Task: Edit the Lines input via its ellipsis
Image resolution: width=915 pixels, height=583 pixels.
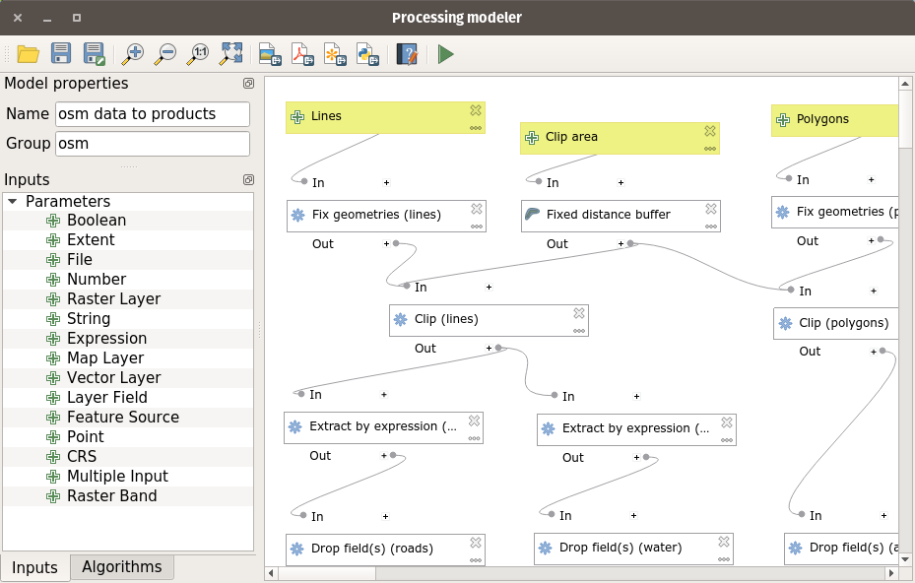Action: 476,128
